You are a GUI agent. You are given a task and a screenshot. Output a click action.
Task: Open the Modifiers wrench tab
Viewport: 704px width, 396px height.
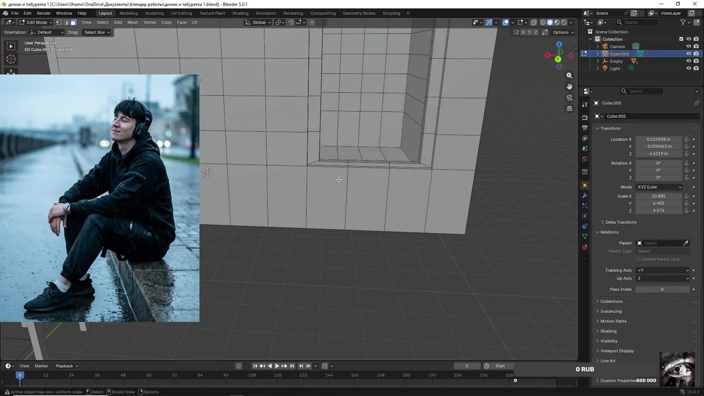point(585,196)
